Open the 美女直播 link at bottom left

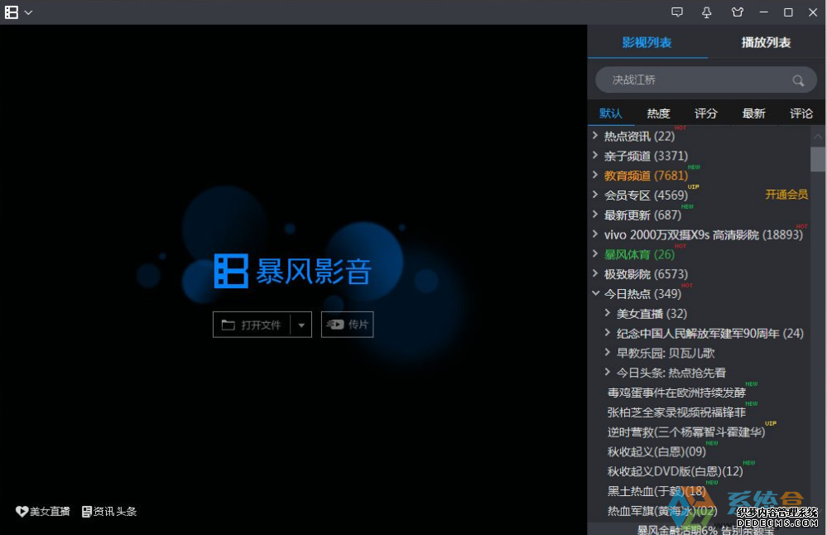(x=50, y=511)
